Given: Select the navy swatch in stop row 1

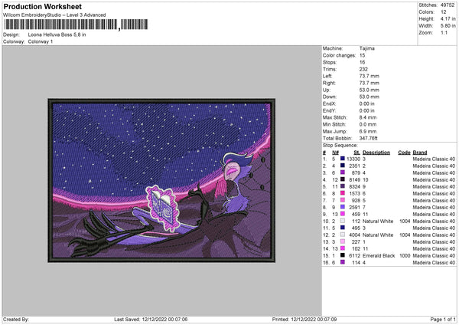Looking at the screenshot, I should click(343, 159).
